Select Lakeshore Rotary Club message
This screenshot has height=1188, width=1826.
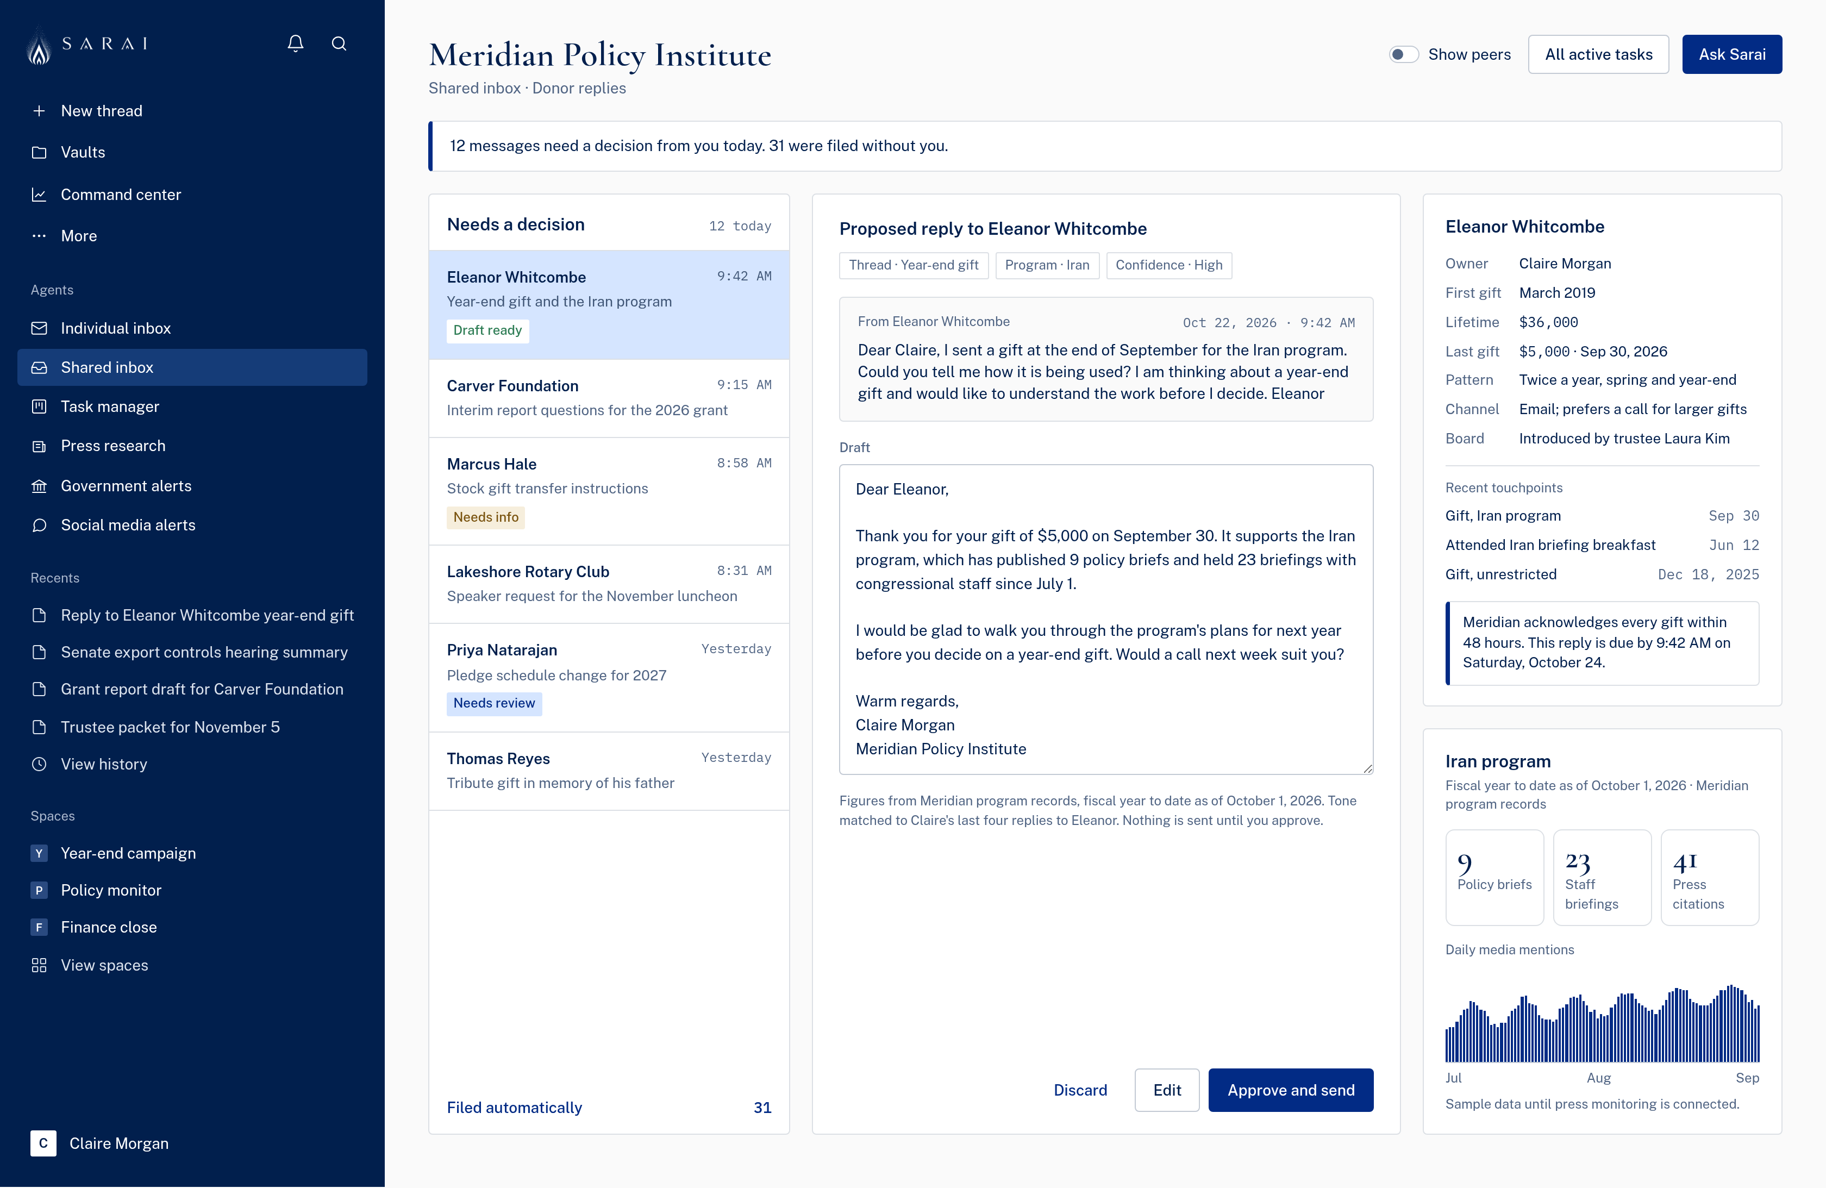click(x=609, y=584)
